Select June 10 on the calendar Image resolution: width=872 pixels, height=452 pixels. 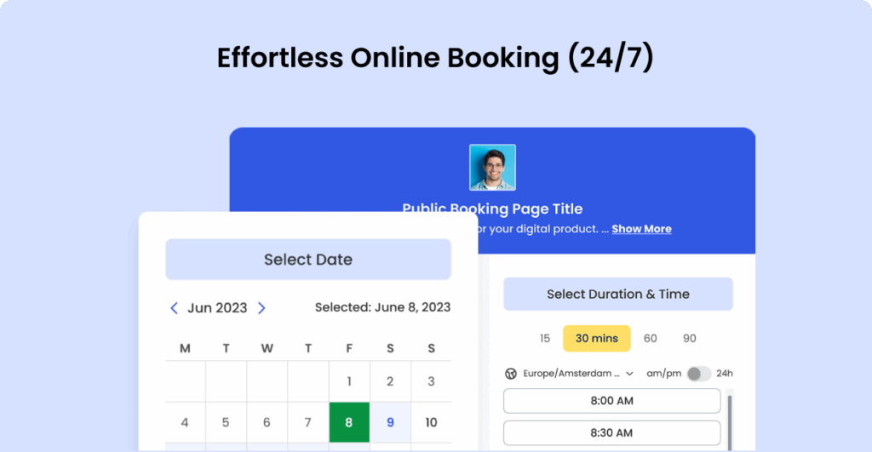click(431, 422)
